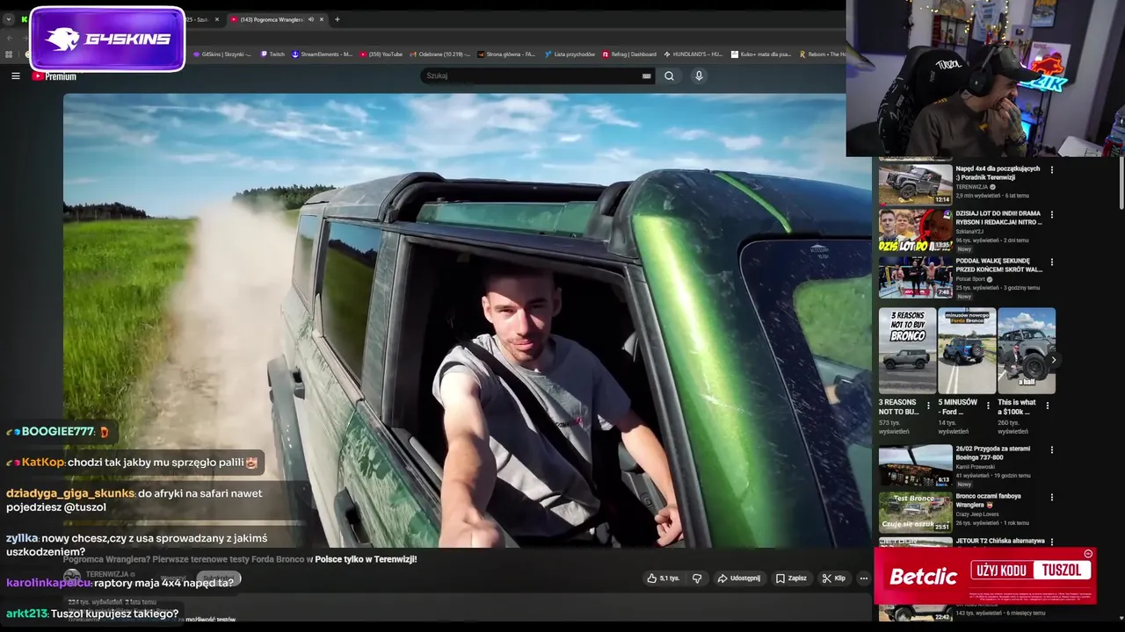The image size is (1125, 632).
Task: Open options for JETOUR T2 video
Action: 1052,542
